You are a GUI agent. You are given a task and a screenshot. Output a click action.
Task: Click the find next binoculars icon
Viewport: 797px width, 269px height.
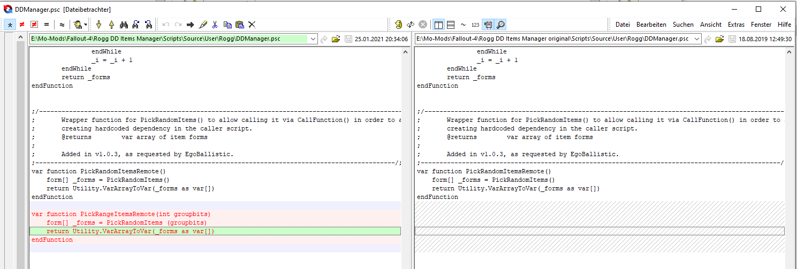pyautogui.click(x=136, y=25)
